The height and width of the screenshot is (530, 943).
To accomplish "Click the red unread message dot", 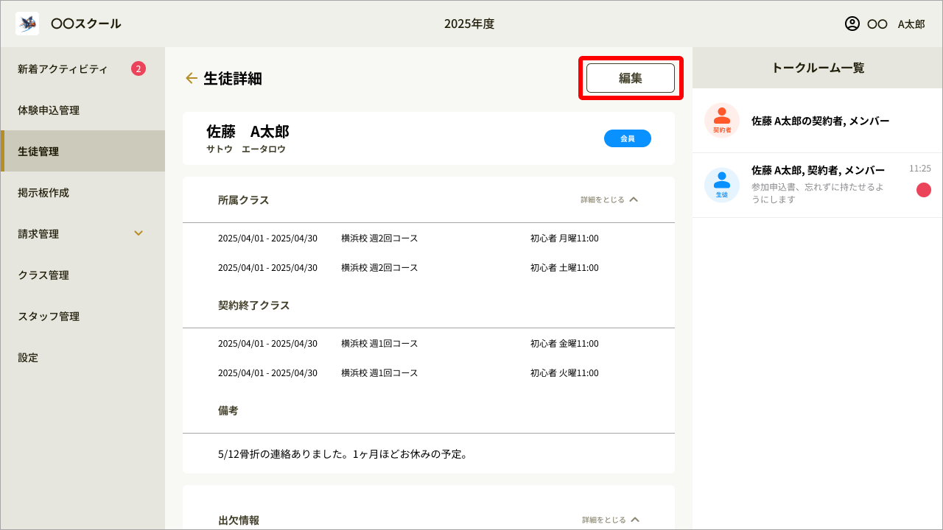I will 923,190.
